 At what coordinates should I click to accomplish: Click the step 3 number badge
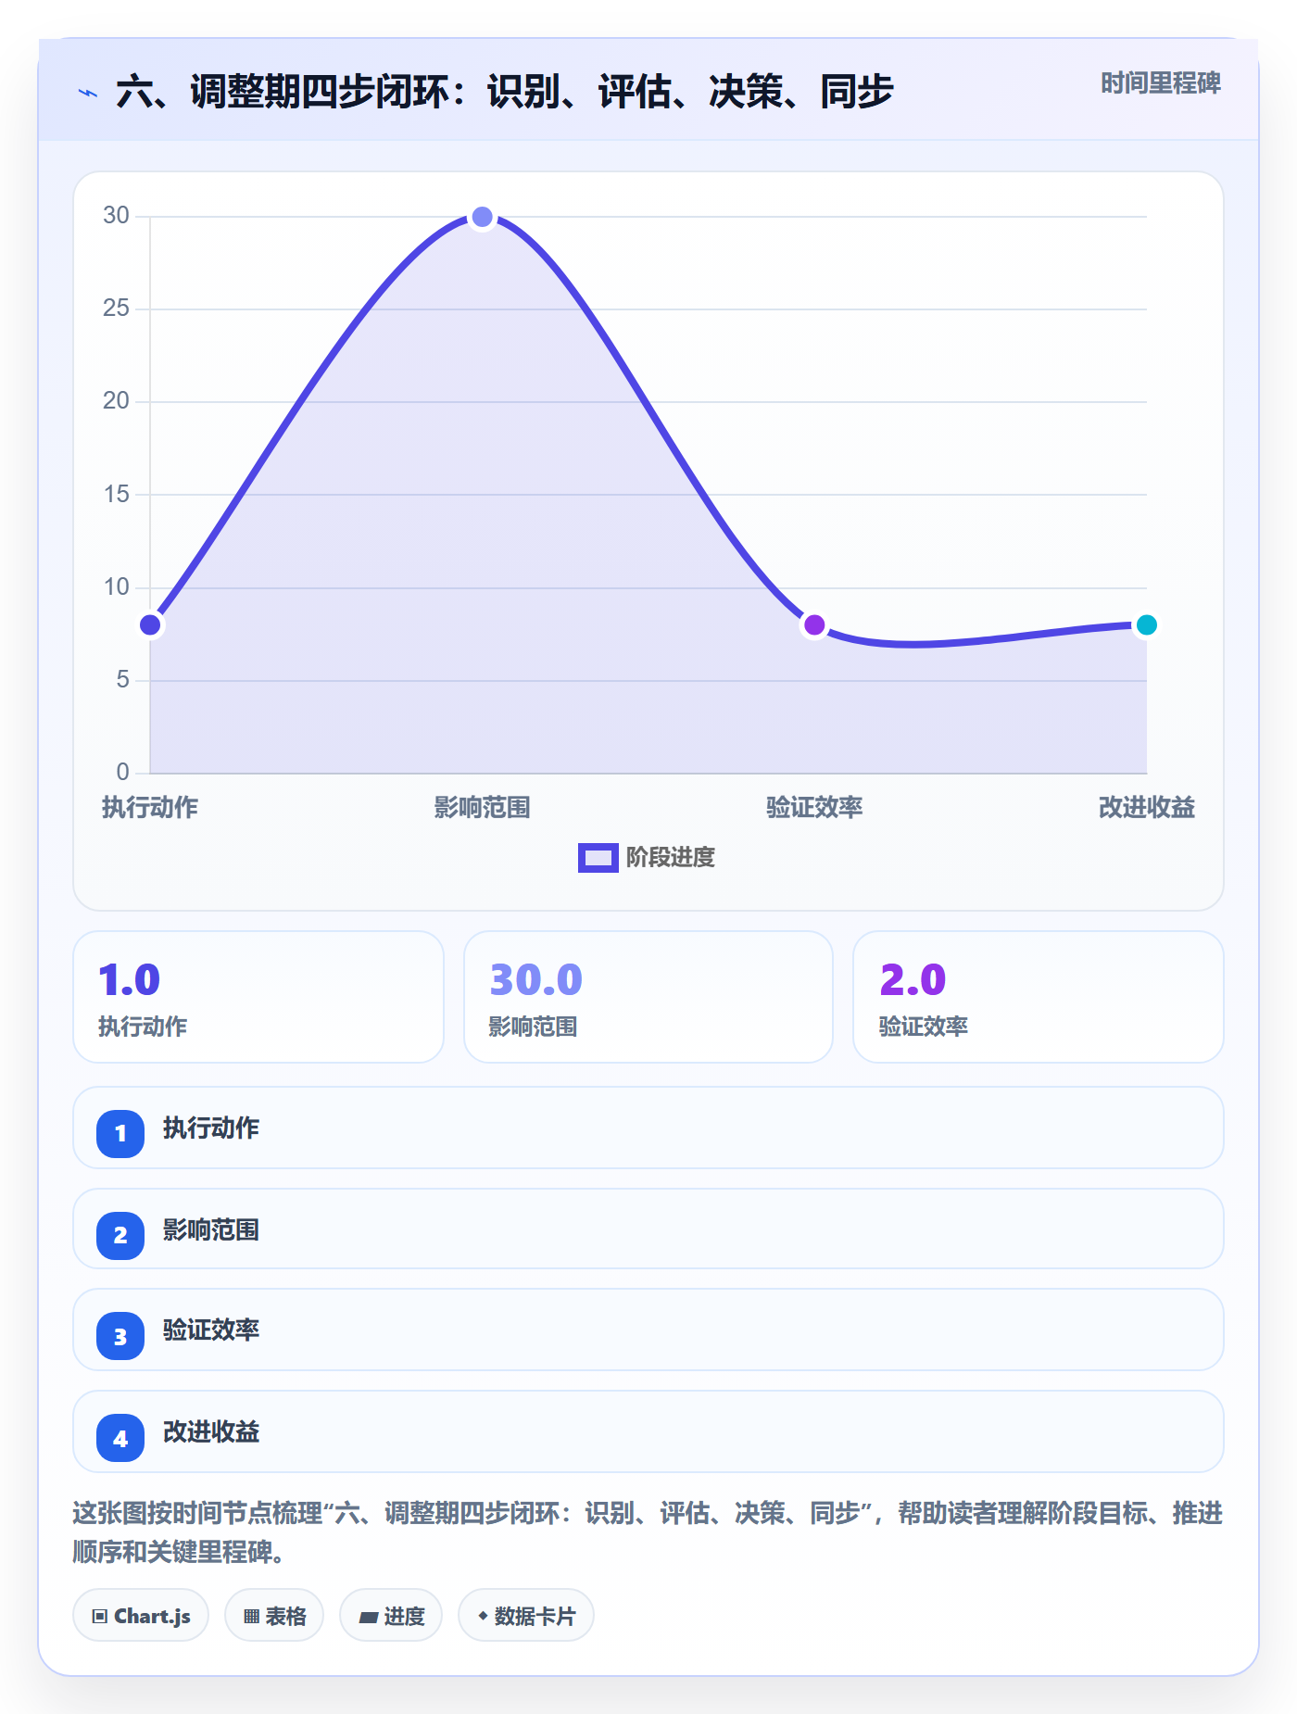coord(120,1337)
